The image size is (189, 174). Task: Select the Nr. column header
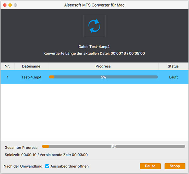(7, 66)
